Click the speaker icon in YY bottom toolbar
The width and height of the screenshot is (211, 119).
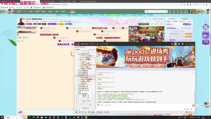(x=80, y=112)
